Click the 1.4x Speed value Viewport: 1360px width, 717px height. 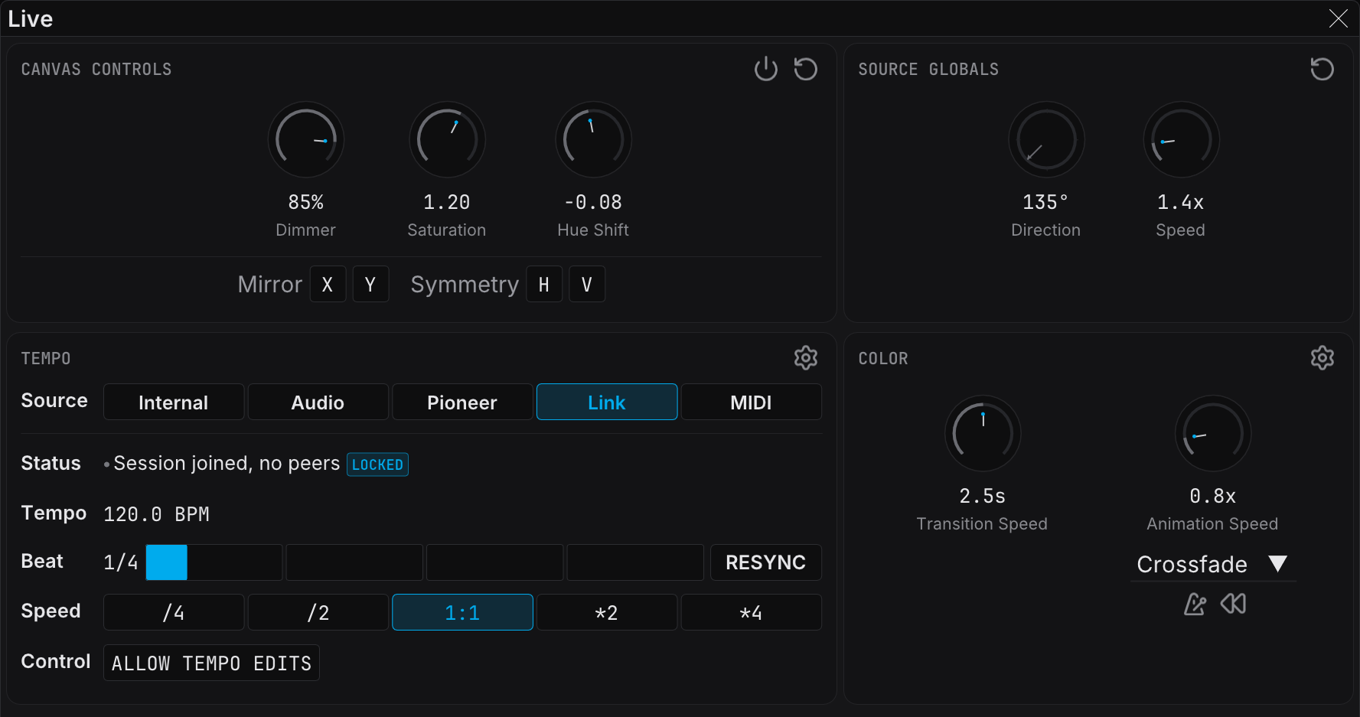(1181, 202)
